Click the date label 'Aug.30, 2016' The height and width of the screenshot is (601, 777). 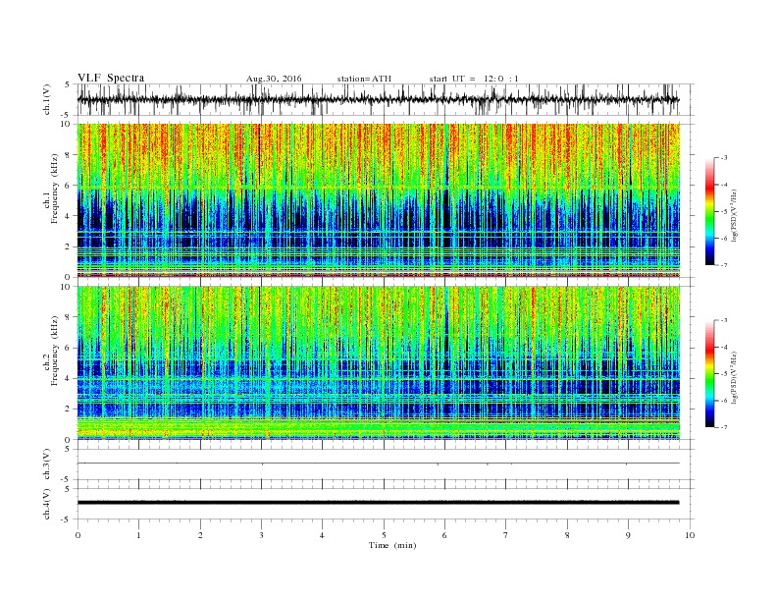pos(274,79)
